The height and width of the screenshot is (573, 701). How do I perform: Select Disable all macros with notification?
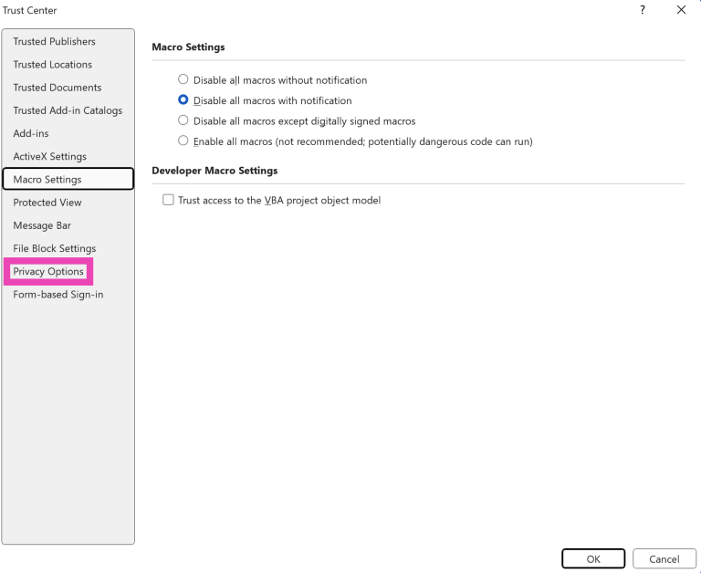pyautogui.click(x=183, y=100)
